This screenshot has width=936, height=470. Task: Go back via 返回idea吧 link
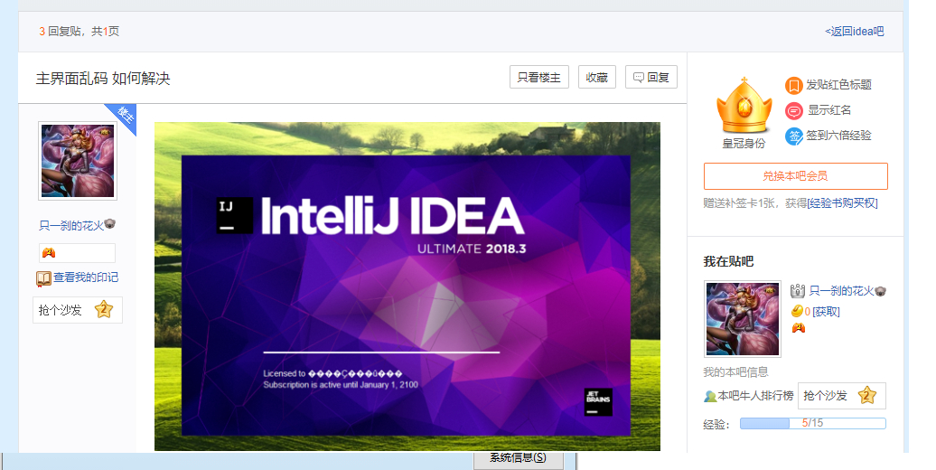pos(854,31)
